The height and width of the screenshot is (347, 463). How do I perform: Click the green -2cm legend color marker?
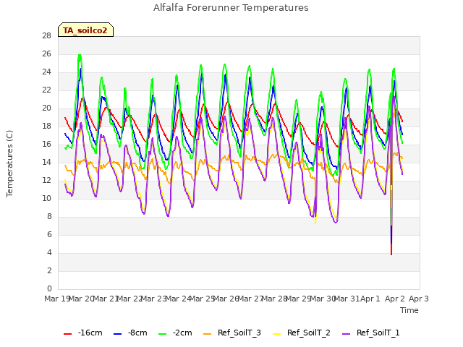click(x=162, y=334)
